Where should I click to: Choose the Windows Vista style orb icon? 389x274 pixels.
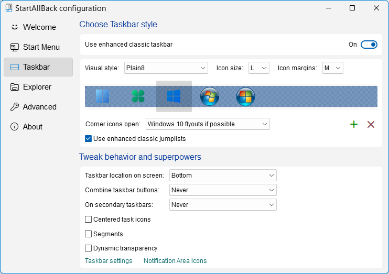[245, 96]
